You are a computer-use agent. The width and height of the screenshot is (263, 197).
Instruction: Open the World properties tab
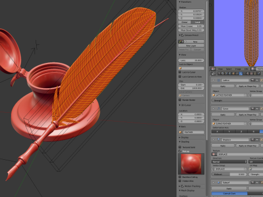pos(230,73)
